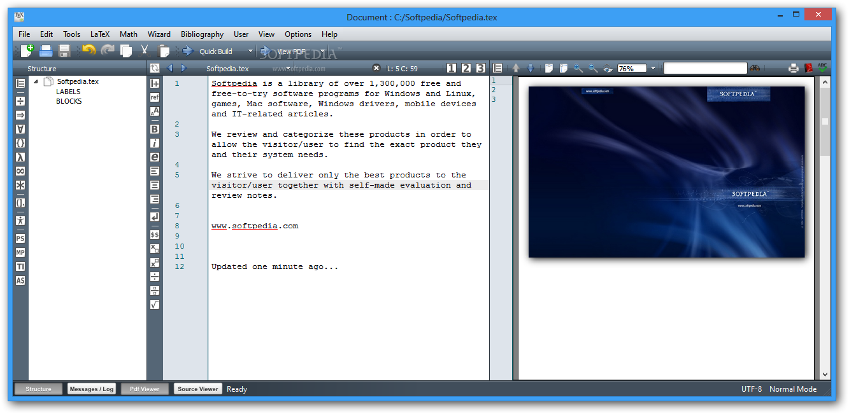
Task: Open the miscellaneous symbols (∀) panel
Action: tap(20, 129)
